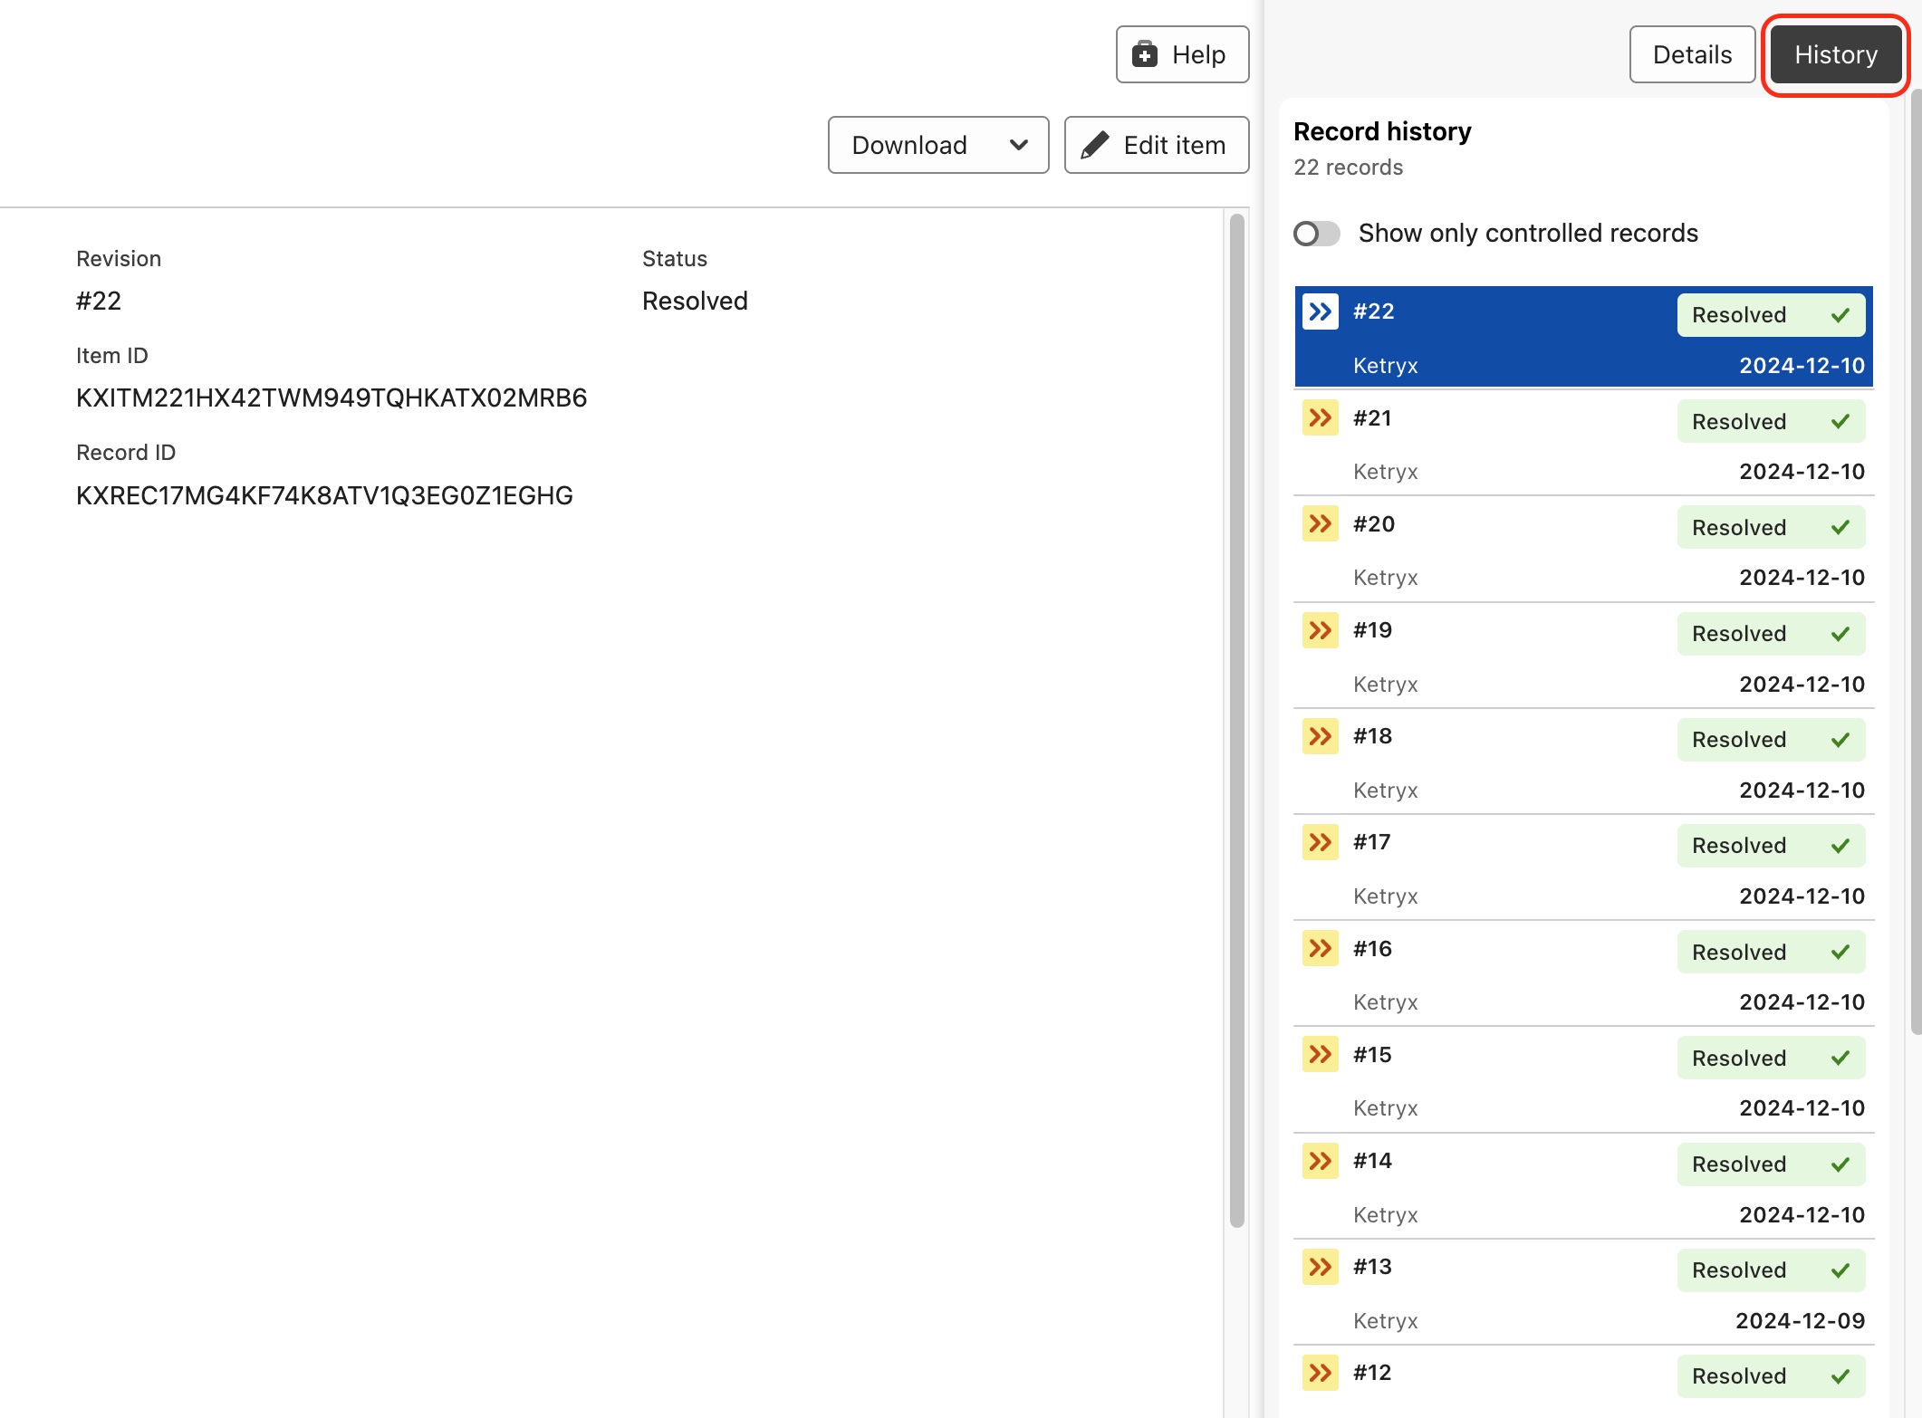Click the Revision value #22
Viewport: 1922px width, 1418px height.
(99, 302)
